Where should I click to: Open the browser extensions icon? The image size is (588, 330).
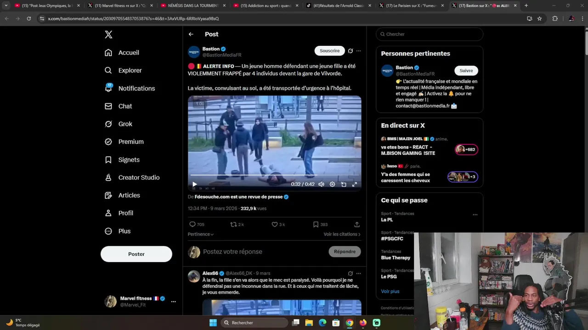click(555, 19)
